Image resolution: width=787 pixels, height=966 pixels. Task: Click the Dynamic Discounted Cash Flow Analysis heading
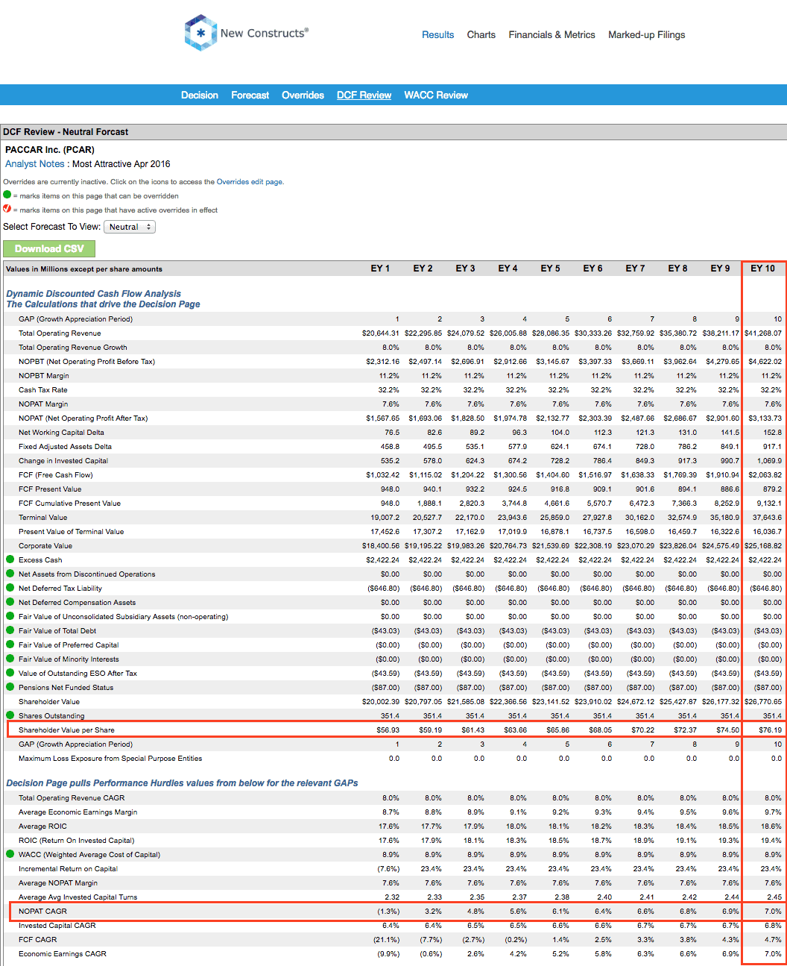tap(93, 294)
